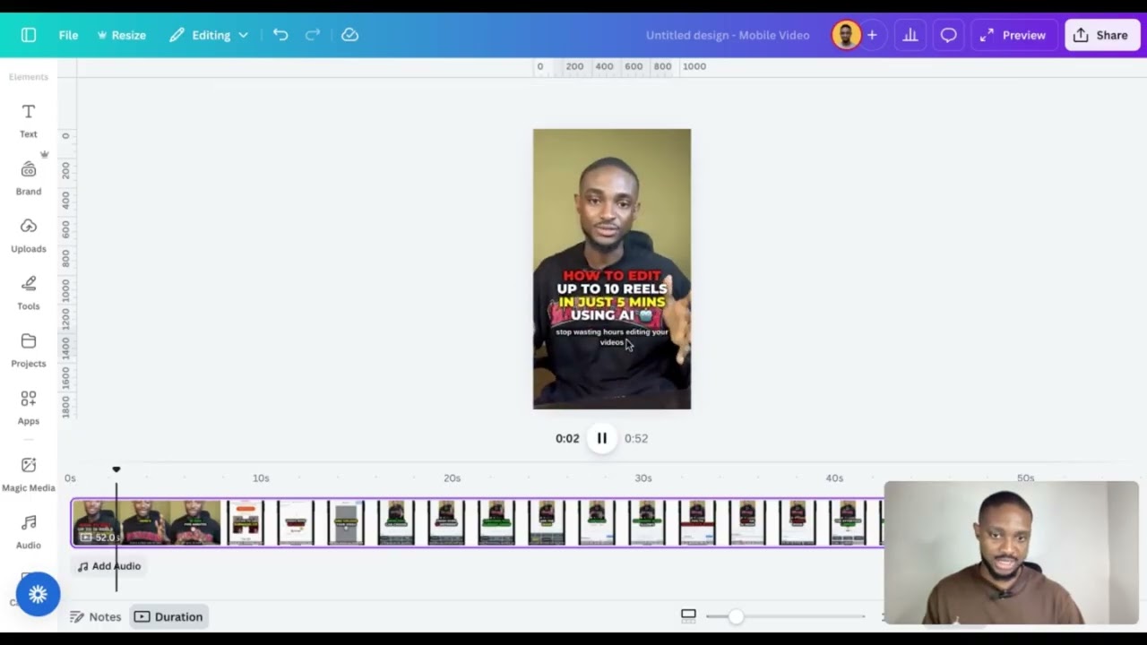
Task: Open the Apps panel in sidebar
Action: (x=29, y=407)
